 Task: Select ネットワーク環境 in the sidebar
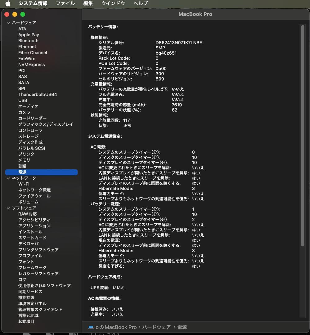point(34,190)
